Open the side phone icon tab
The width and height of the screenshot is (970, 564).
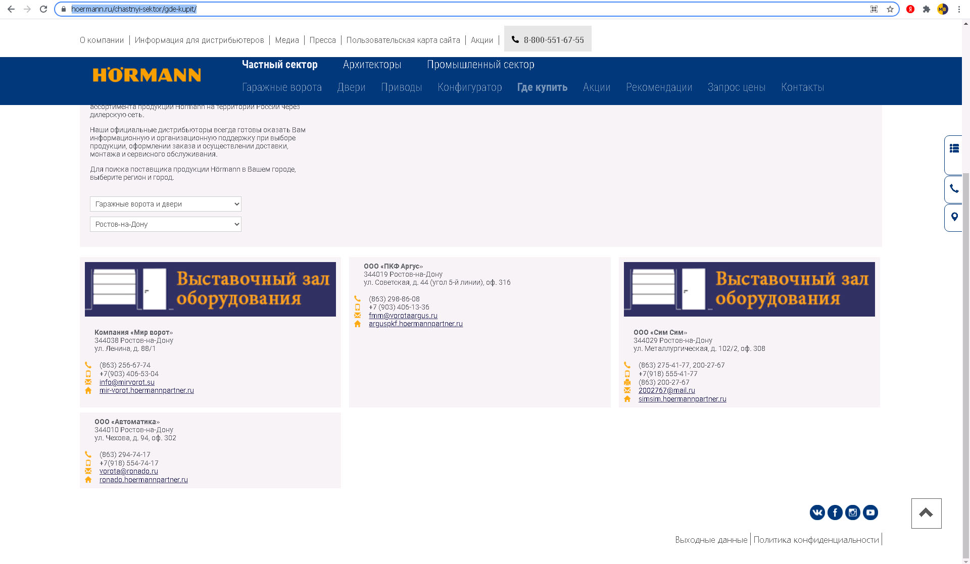click(x=954, y=189)
